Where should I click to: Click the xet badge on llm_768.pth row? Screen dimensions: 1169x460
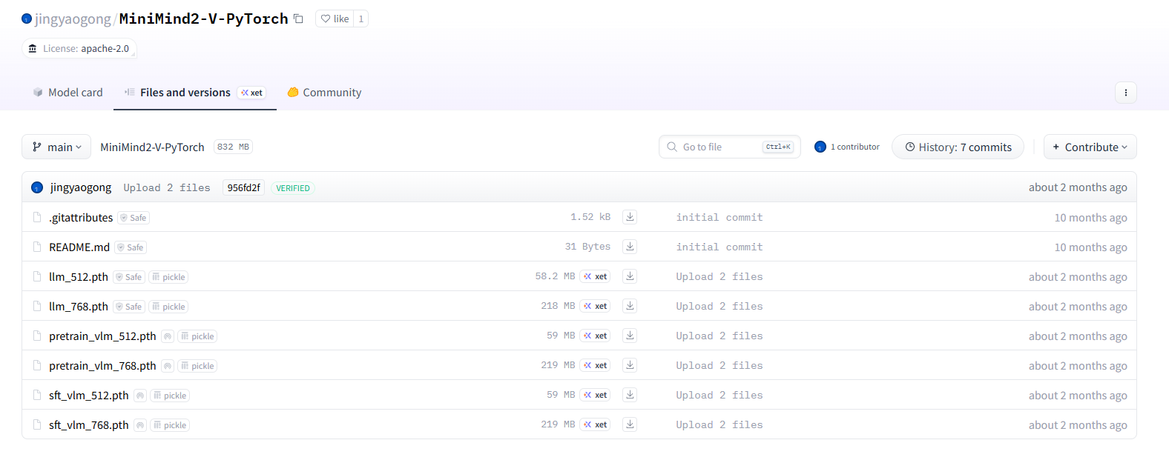[x=595, y=306]
